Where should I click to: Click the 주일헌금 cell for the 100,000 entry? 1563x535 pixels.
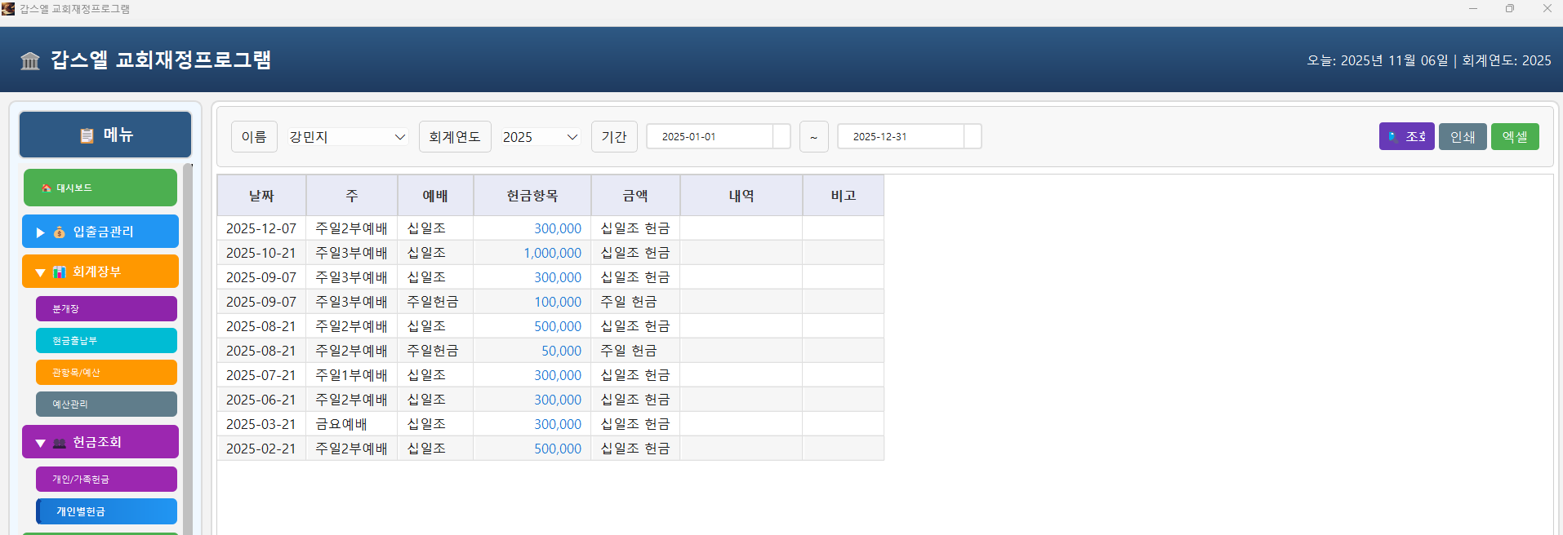(x=435, y=302)
